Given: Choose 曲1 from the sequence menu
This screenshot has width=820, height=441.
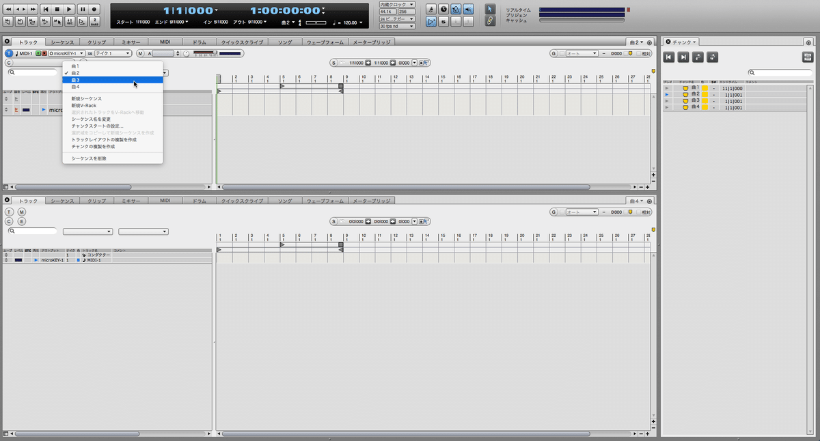Looking at the screenshot, I should coord(113,66).
